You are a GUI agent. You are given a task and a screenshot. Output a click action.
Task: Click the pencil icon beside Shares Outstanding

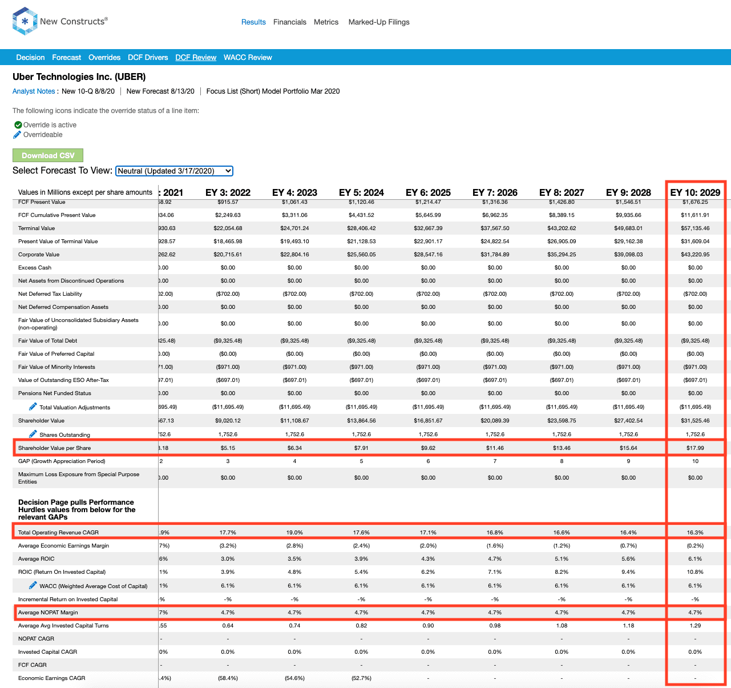coord(33,434)
